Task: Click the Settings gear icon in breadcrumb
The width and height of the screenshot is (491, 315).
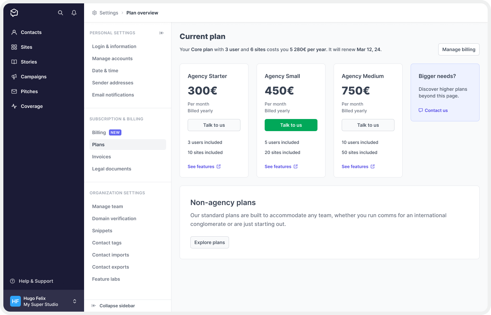Action: point(95,13)
